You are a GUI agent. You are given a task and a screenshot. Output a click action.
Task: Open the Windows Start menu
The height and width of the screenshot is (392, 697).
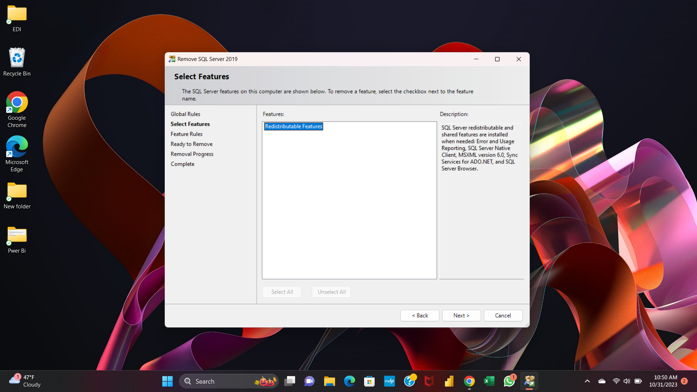167,381
